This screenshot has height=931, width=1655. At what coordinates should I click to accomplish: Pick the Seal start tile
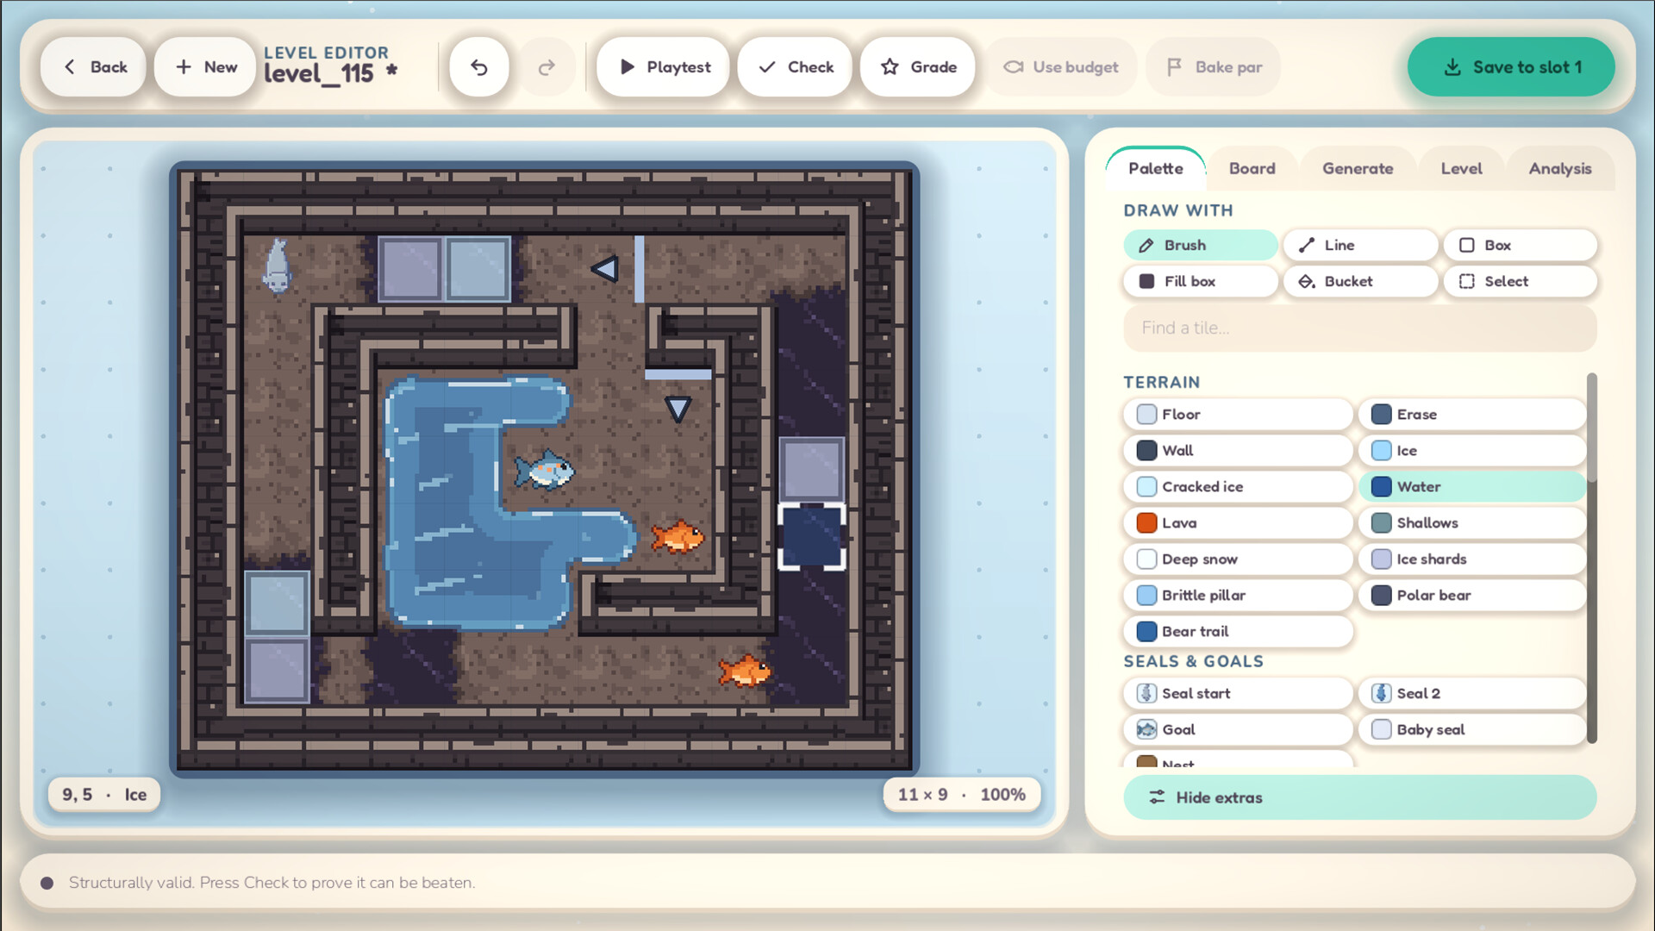point(1238,693)
